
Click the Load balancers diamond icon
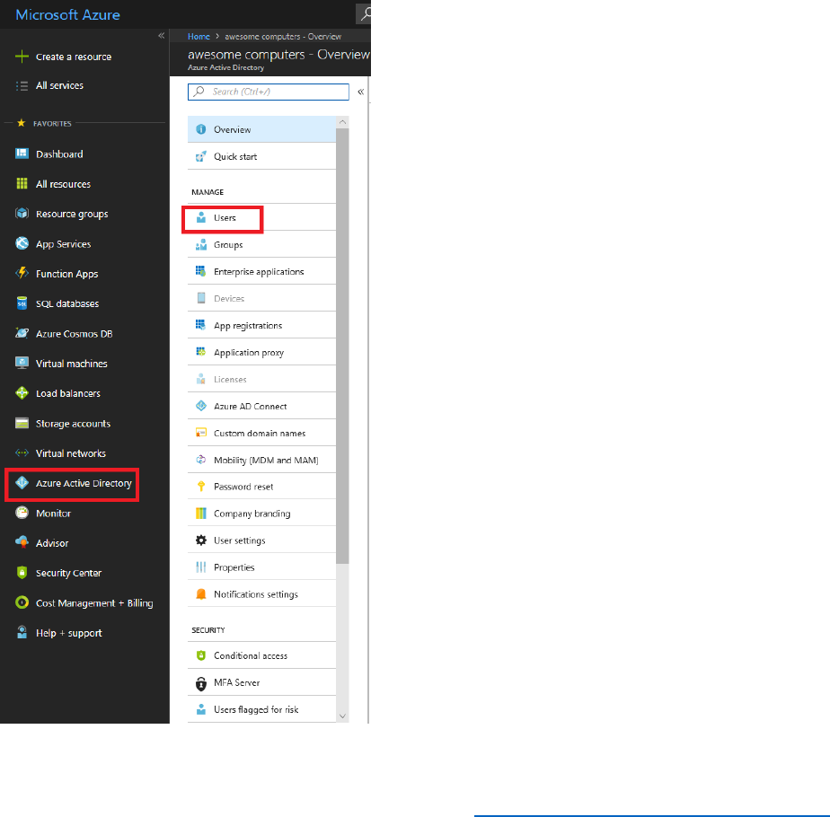22,393
